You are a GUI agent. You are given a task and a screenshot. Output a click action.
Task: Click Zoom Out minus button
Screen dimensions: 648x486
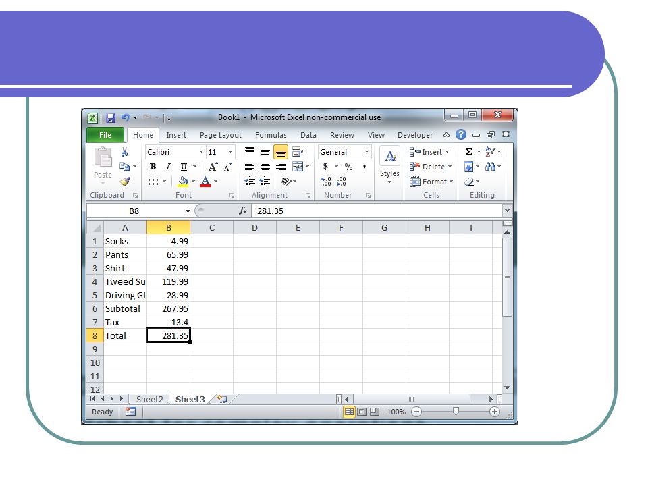point(416,412)
